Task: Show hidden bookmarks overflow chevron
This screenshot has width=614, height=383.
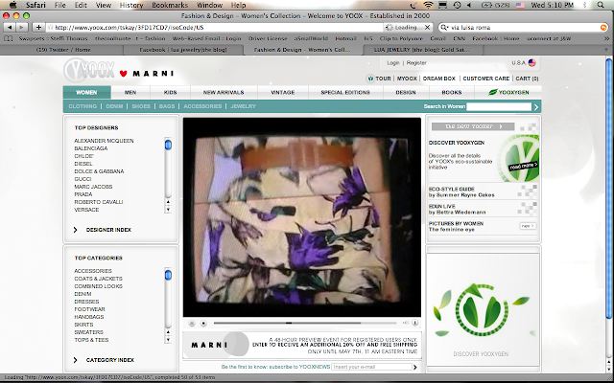Action: (x=606, y=38)
